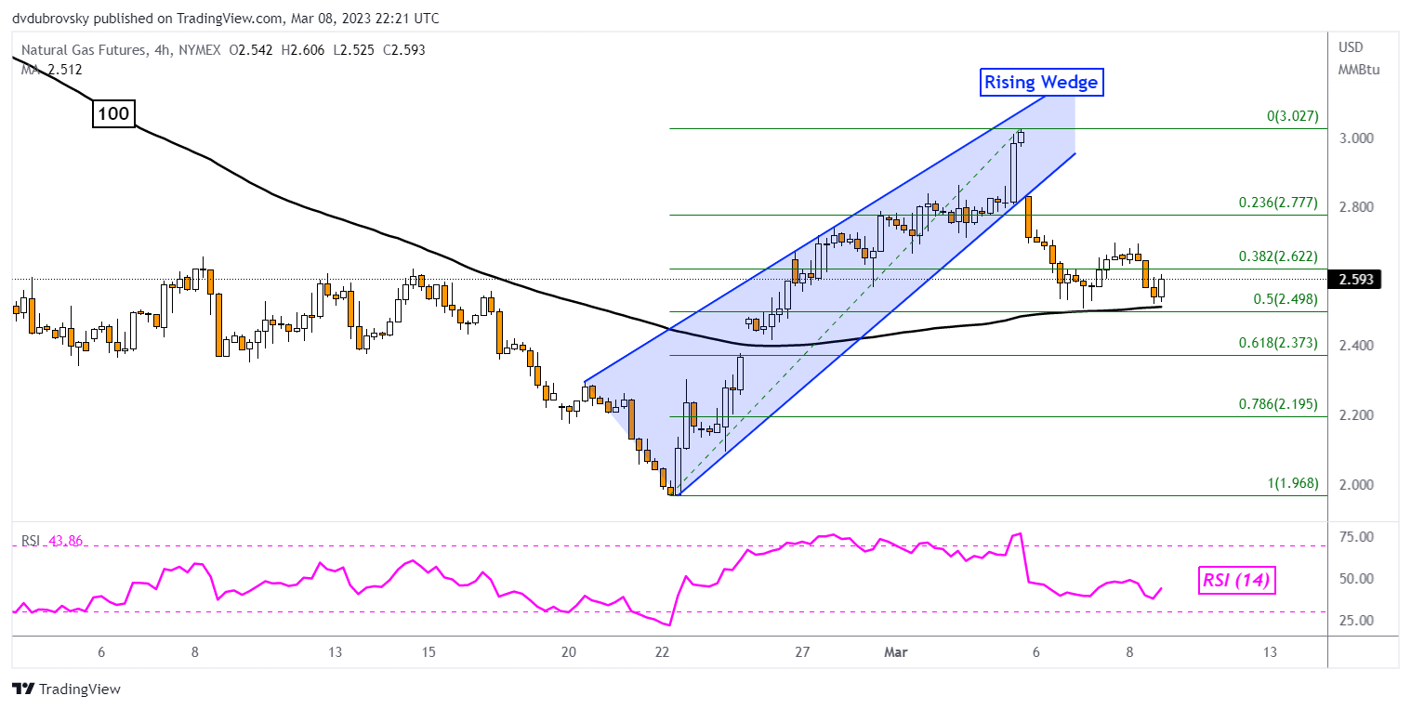Click the 2.000 price axis value
The height and width of the screenshot is (709, 1411).
click(1356, 484)
